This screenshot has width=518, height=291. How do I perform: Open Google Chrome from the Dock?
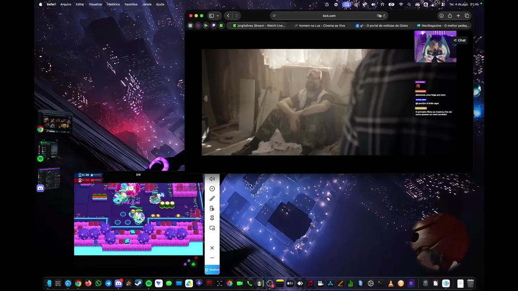pos(78,283)
